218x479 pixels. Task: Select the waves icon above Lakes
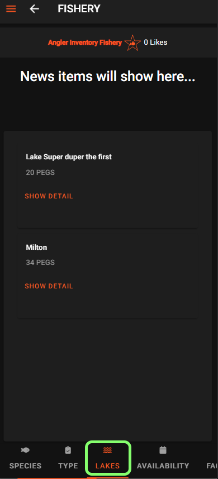[107, 450]
